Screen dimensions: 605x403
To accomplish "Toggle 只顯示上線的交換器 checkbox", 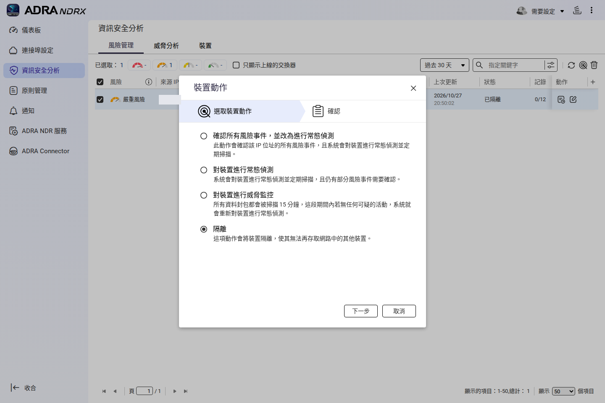I will click(236, 65).
